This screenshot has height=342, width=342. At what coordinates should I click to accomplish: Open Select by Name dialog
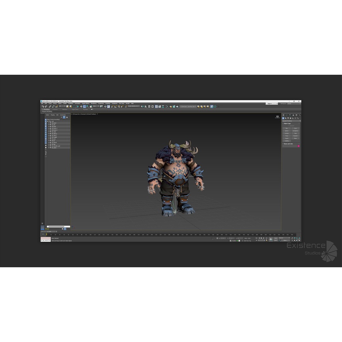(x=71, y=106)
